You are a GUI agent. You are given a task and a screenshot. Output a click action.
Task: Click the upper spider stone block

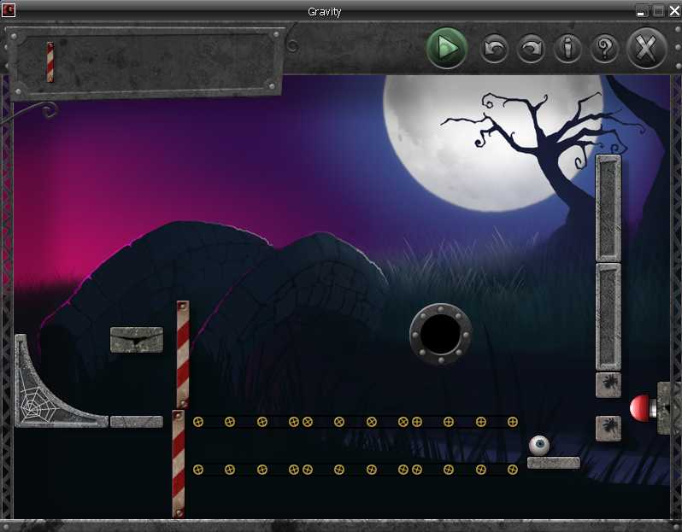[608, 384]
